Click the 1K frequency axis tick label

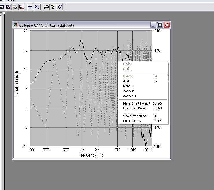tap(82, 150)
